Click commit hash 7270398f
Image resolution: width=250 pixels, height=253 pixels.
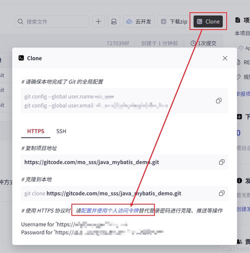pyautogui.click(x=118, y=43)
